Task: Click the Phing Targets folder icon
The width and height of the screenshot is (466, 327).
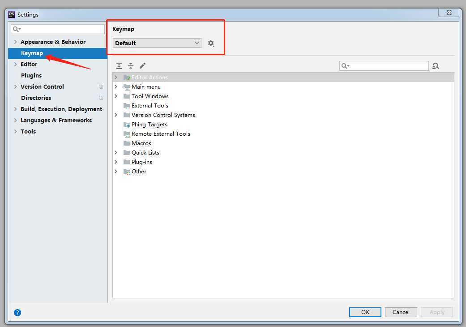Action: click(x=127, y=125)
